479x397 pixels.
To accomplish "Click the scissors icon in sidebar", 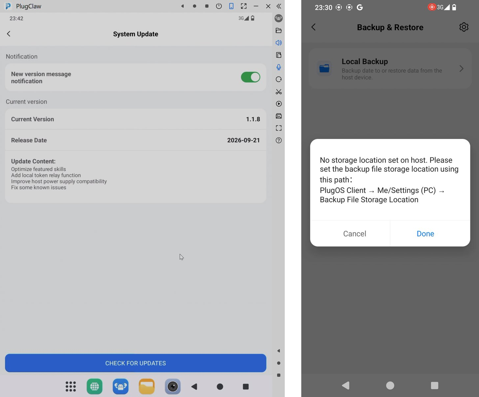I will pos(278,92).
